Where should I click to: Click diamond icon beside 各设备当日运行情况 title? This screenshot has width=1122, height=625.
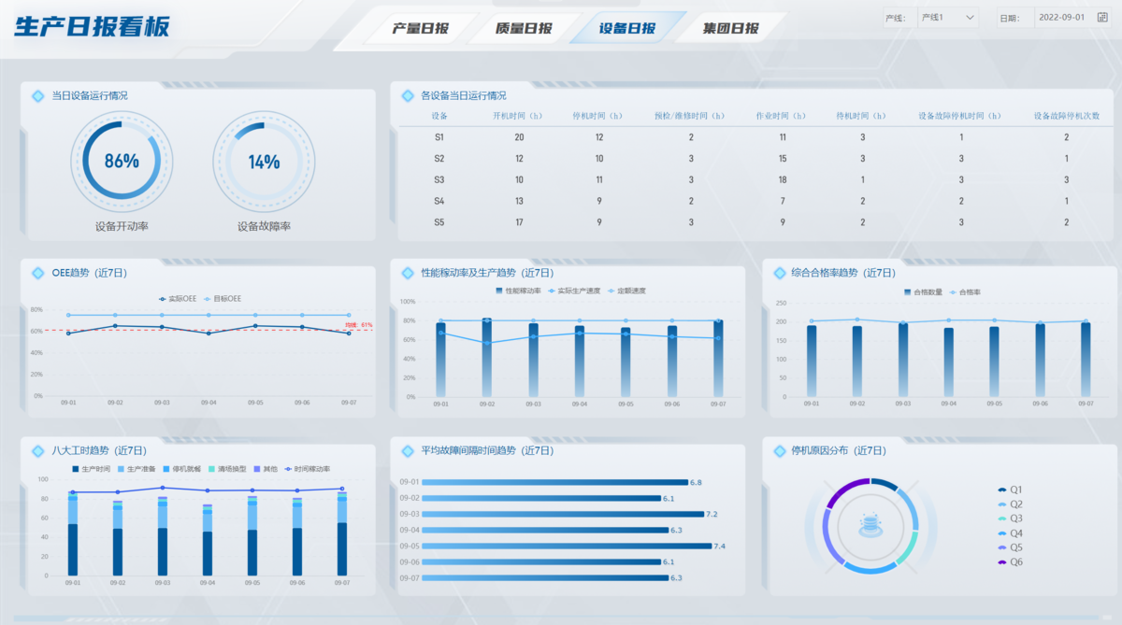[408, 95]
